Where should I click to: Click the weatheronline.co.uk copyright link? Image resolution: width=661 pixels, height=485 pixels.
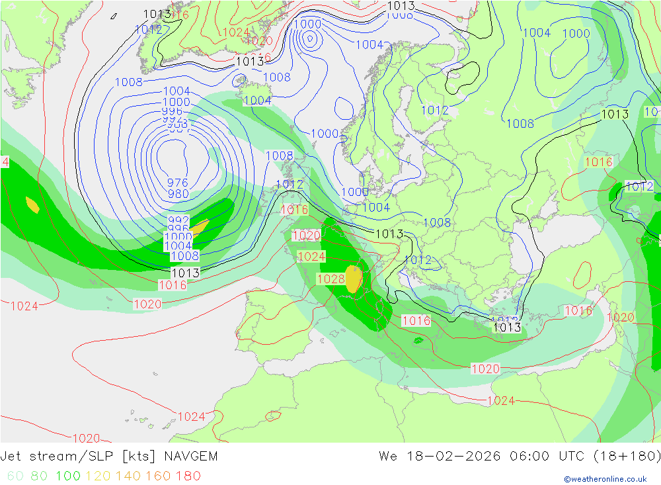click(x=605, y=478)
